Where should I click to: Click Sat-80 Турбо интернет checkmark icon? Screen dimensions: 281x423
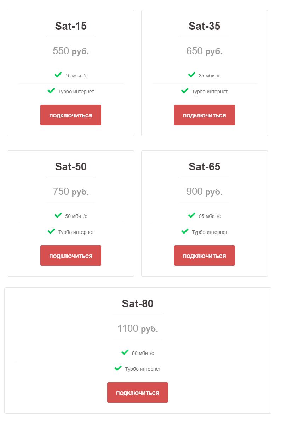[x=118, y=369]
